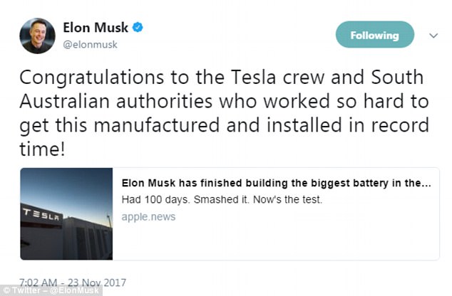Expand the chevron menu beside Following
This screenshot has height=296, width=452.
click(x=433, y=35)
